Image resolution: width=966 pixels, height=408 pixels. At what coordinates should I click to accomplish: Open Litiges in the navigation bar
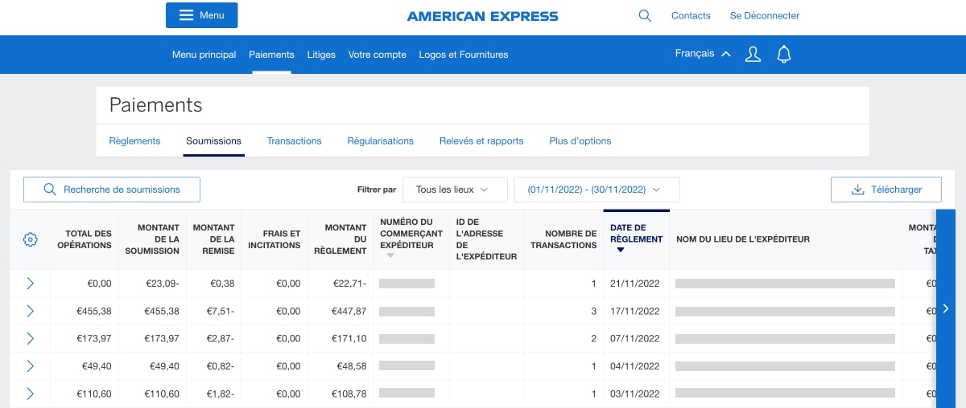tap(321, 55)
